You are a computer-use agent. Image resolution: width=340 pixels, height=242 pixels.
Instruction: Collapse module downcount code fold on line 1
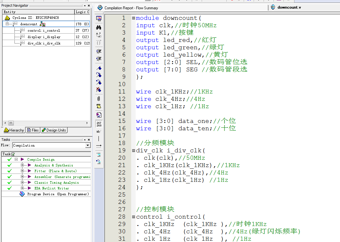coord(133,18)
